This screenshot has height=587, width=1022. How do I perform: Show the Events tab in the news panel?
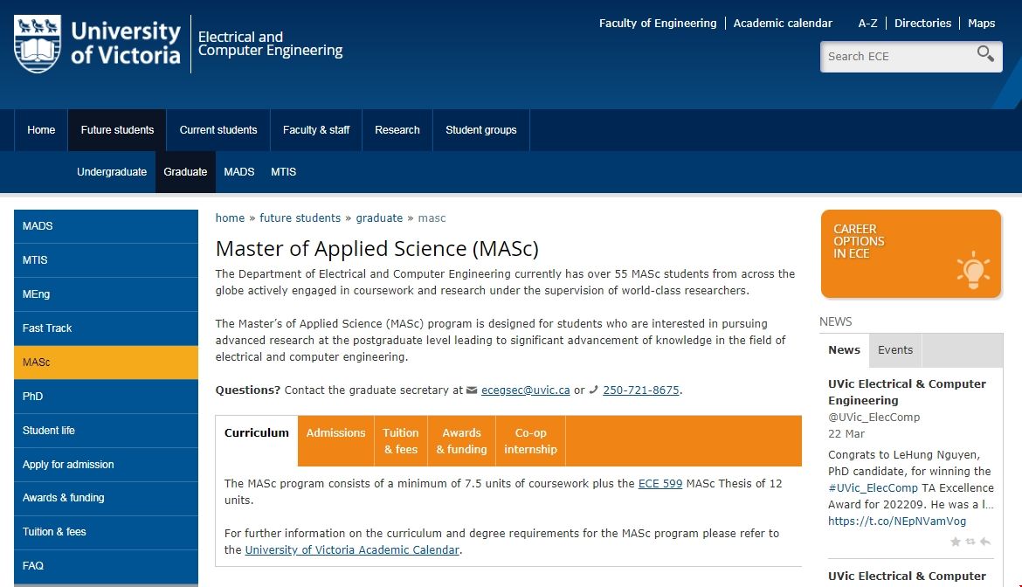895,350
